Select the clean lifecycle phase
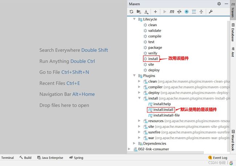Screen dimensions: 236x166 152,25
